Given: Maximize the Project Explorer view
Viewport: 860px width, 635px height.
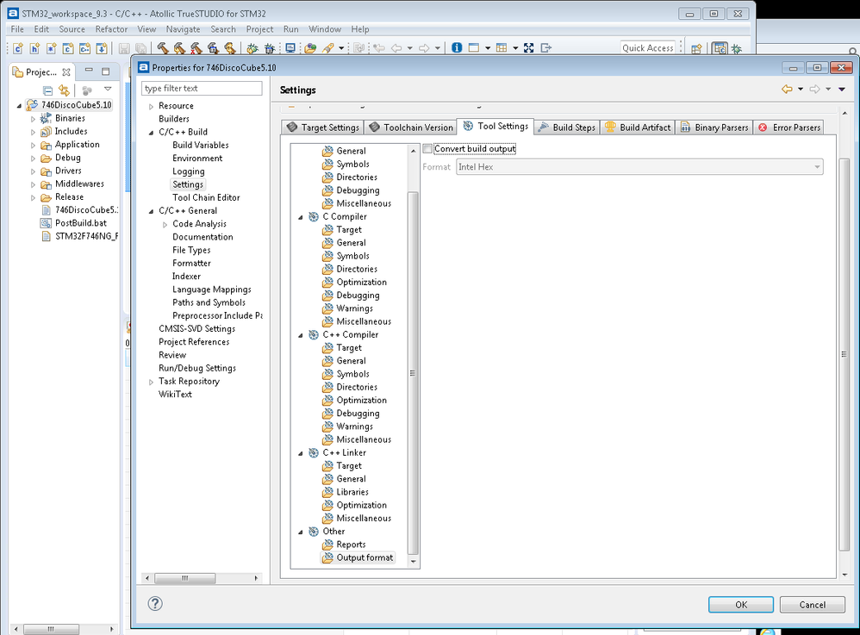Looking at the screenshot, I should pyautogui.click(x=106, y=72).
